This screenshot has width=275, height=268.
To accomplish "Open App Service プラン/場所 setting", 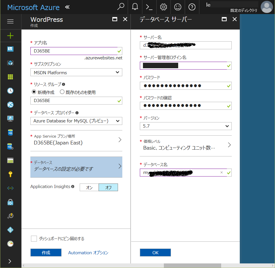I will coord(76,140).
